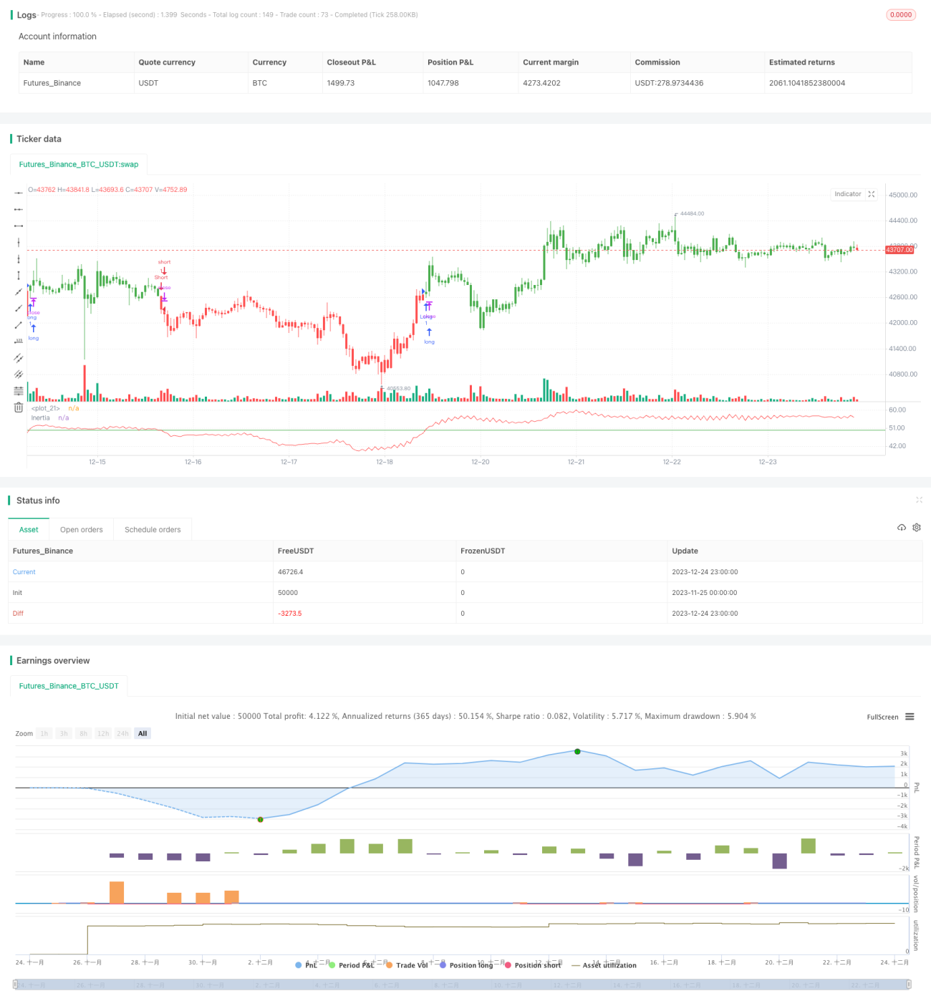
Task: Switch to the Schedule orders tab
Action: click(x=153, y=529)
